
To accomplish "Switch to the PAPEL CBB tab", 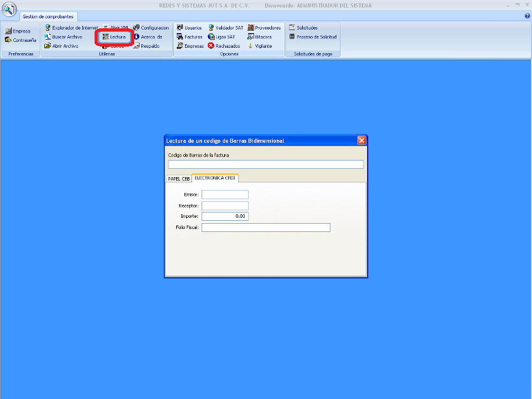I will (179, 178).
